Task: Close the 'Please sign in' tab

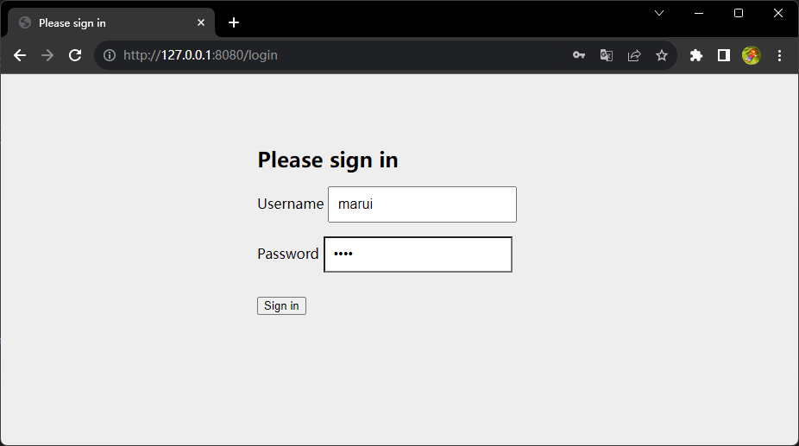Action: [202, 22]
